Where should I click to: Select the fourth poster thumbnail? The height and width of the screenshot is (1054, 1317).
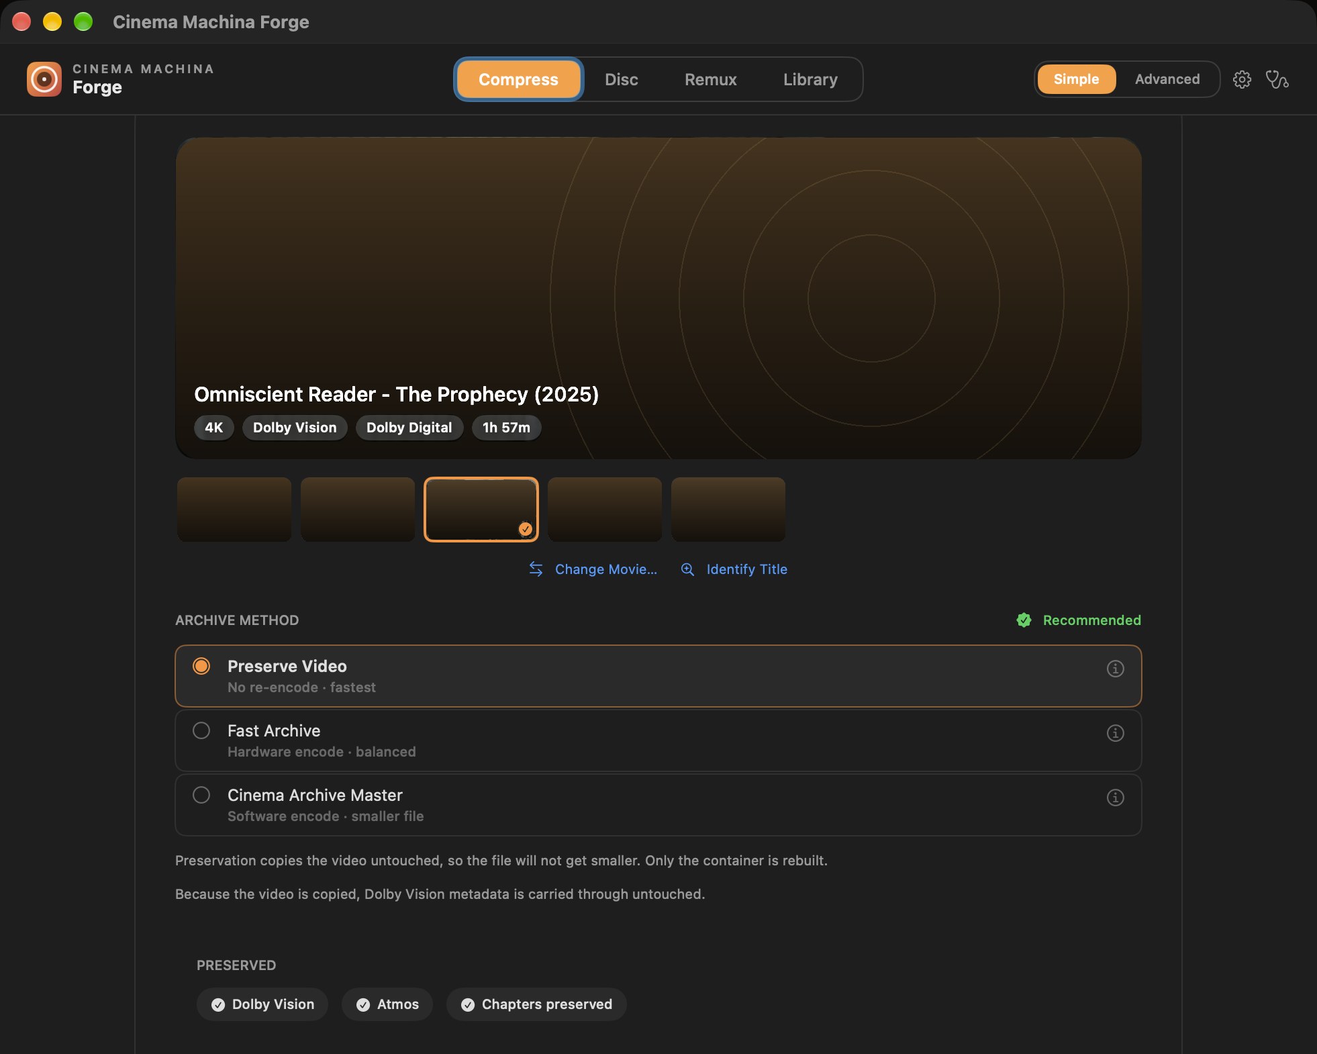point(605,509)
